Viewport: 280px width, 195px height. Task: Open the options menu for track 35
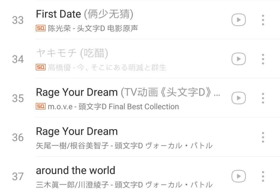click(263, 98)
